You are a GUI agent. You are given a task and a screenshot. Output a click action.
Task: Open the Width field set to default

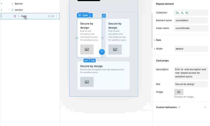[191, 49]
